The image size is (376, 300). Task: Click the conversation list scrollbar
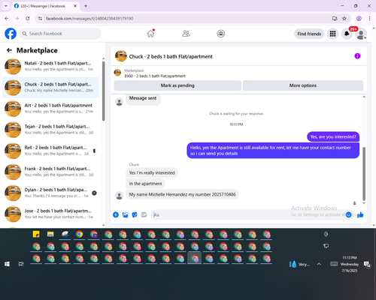pos(104,91)
